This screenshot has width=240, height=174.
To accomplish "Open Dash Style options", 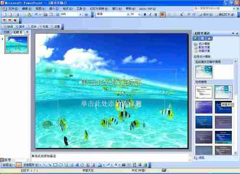I will 129,165.
